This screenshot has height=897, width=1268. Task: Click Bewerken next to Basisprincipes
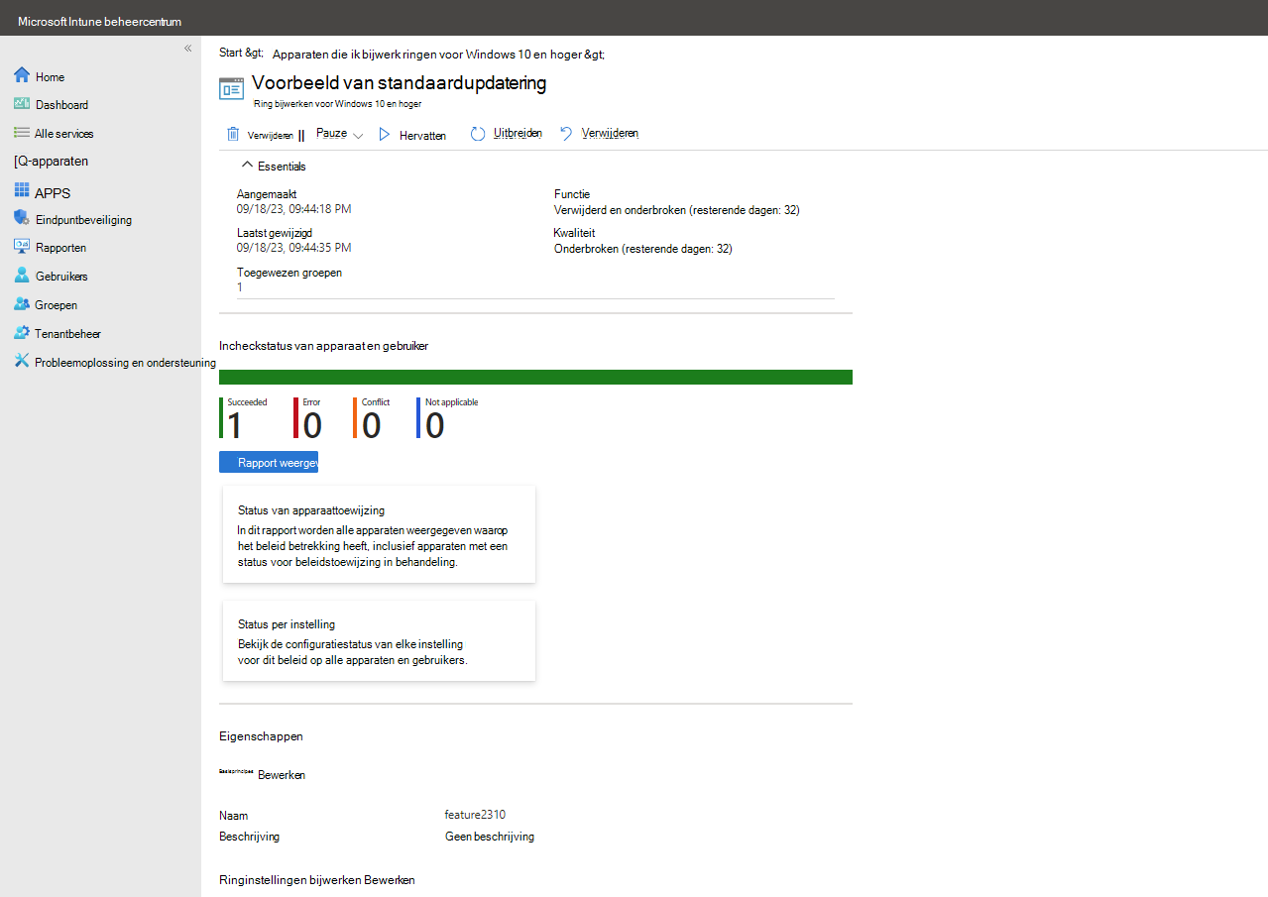pyautogui.click(x=282, y=775)
